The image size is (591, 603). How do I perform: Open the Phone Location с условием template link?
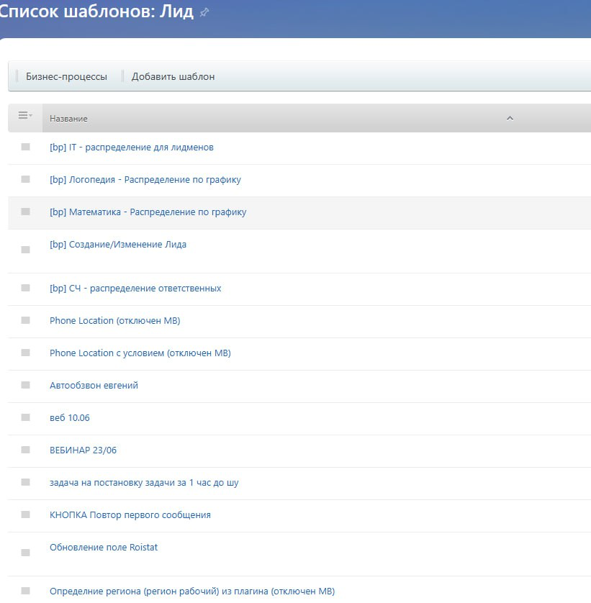click(140, 353)
